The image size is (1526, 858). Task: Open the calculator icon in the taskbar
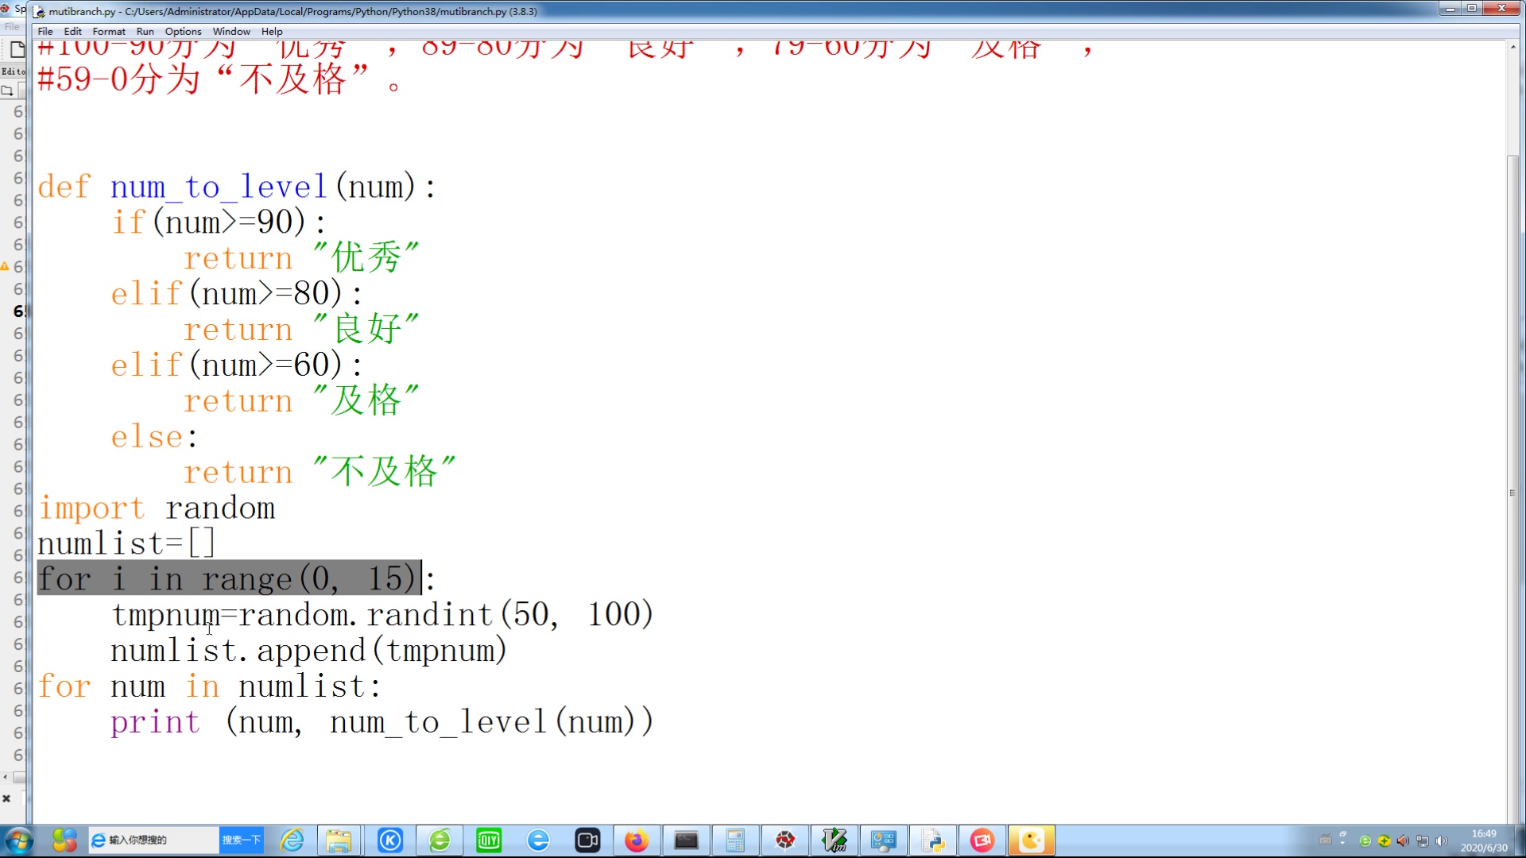click(735, 841)
